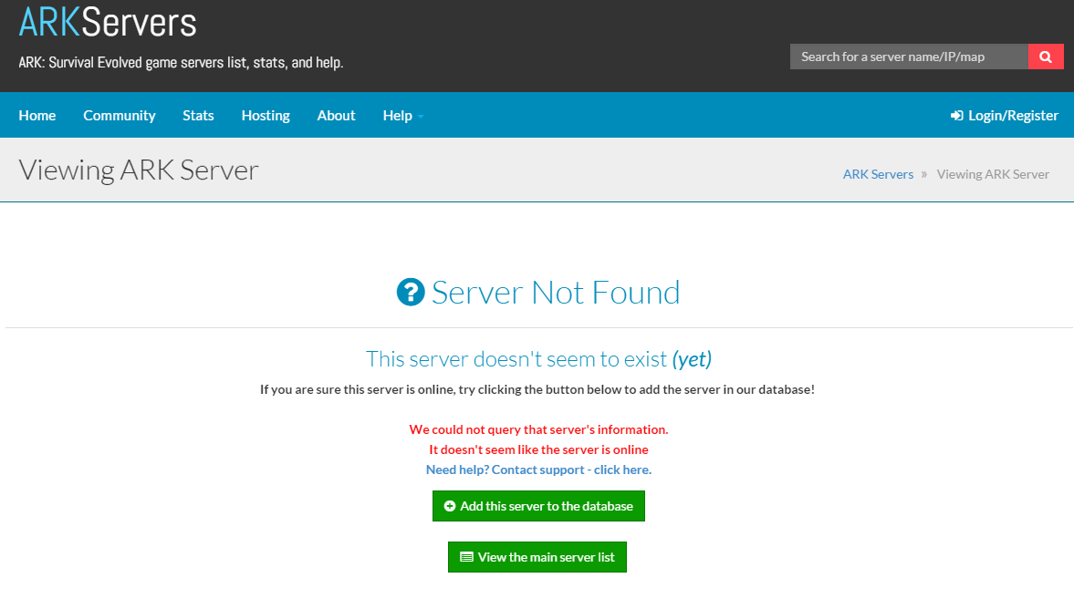The image size is (1074, 609).
Task: Focus the server name/IP/map search field
Action: 909,57
